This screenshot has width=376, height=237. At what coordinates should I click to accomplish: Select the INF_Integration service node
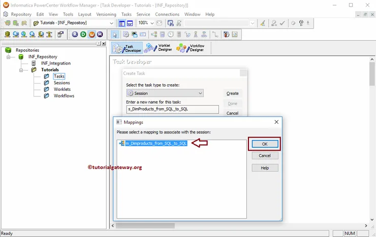[x=55, y=63]
